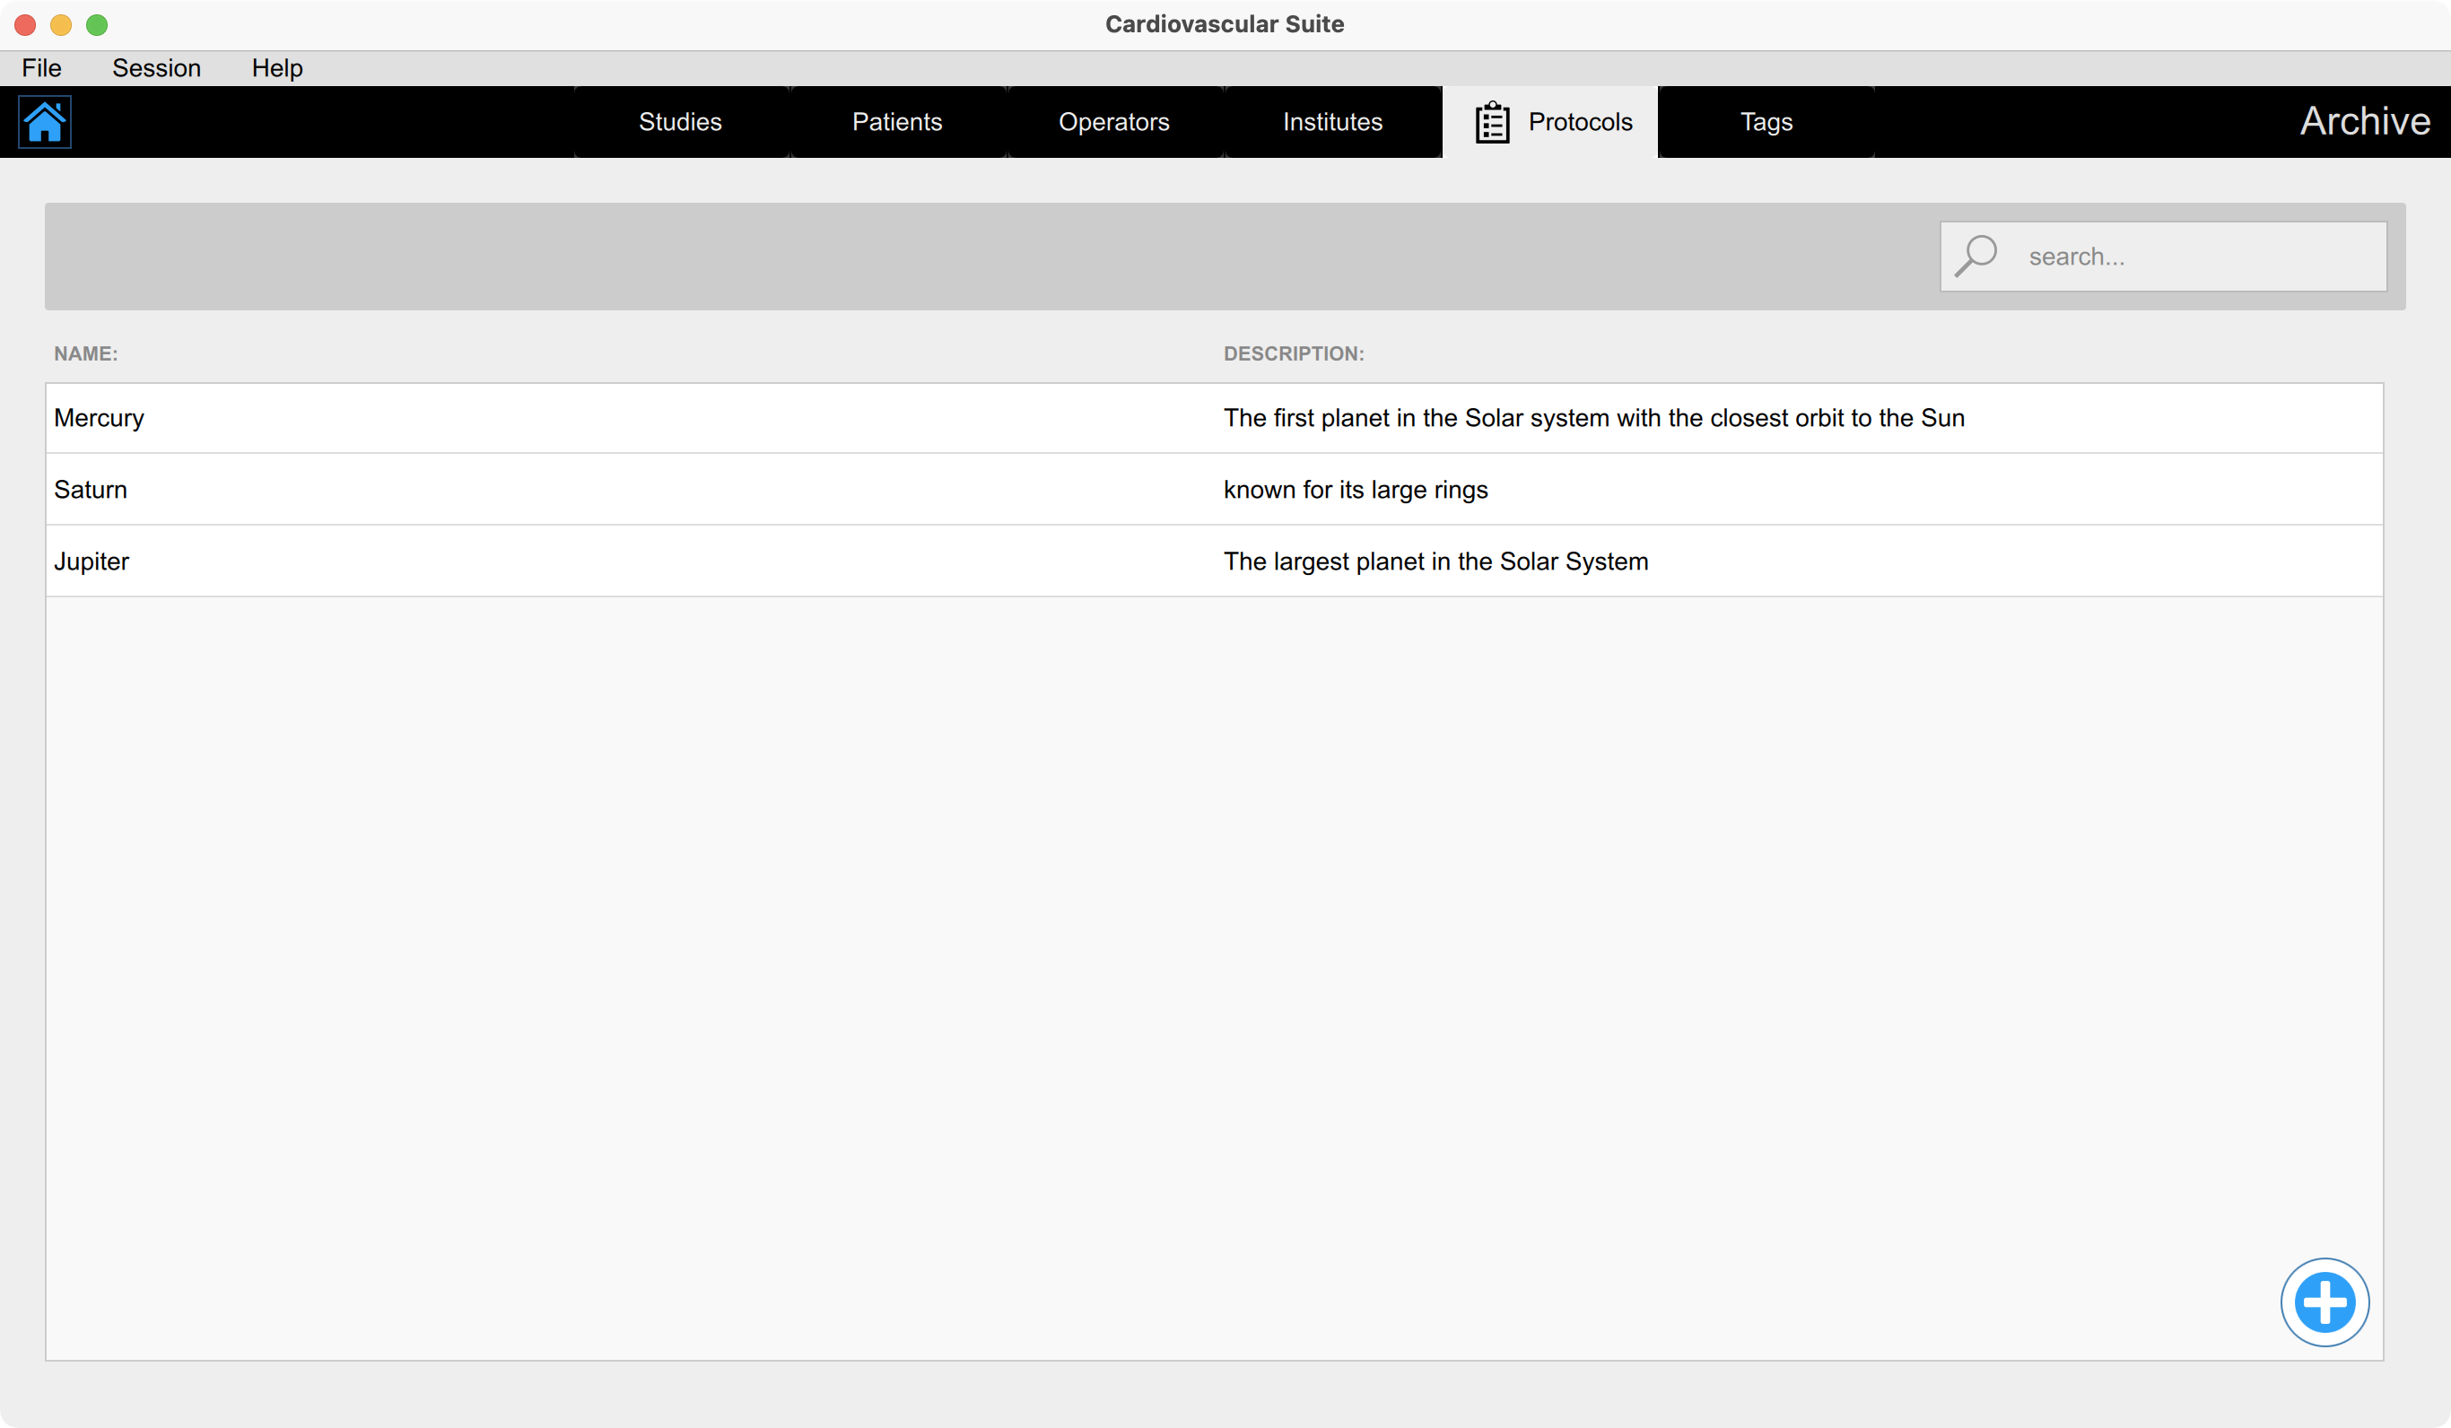Viewport: 2451px width, 1428px height.
Task: Select the Mercury protocol row
Action: 100,418
